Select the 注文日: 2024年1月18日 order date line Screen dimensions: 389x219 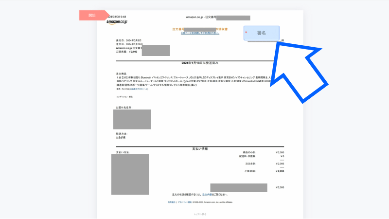pos(129,44)
